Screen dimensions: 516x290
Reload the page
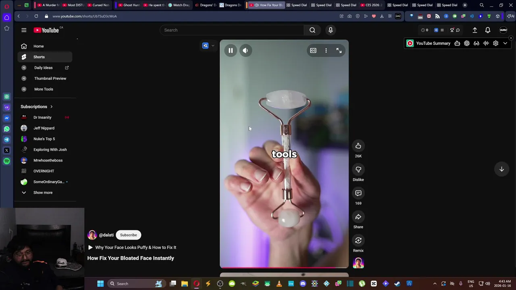click(x=36, y=16)
